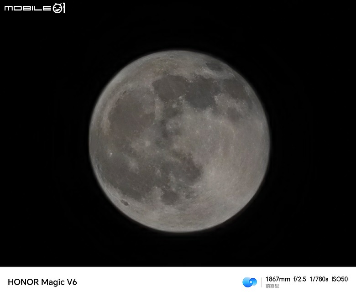Click the "前寮里" location text
The height and width of the screenshot is (297, 356).
tap(272, 286)
